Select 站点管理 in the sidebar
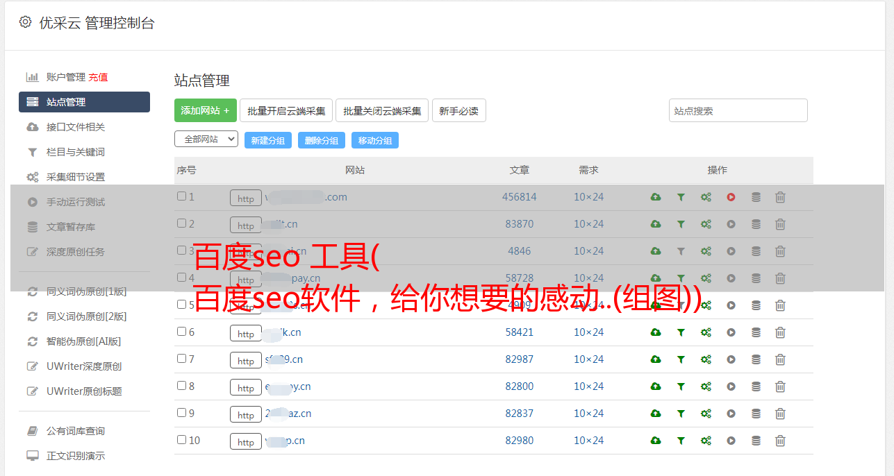Viewport: 894px width, 476px height. (84, 102)
